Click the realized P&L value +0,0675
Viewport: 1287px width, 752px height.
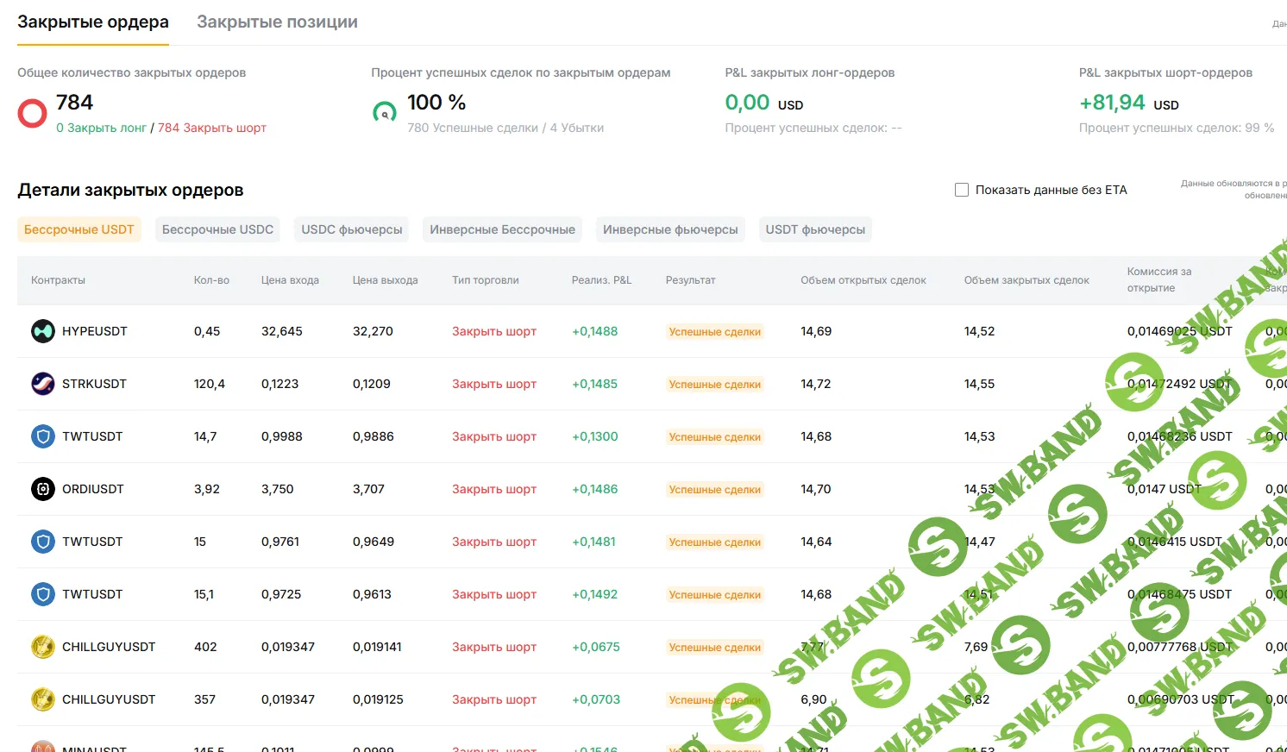point(596,647)
